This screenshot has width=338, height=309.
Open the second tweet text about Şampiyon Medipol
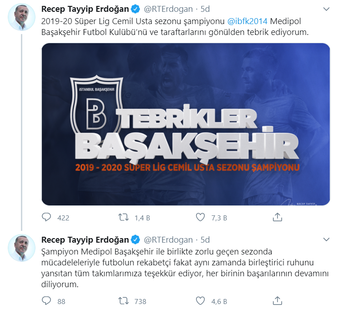tap(185, 268)
